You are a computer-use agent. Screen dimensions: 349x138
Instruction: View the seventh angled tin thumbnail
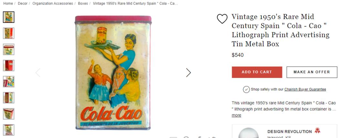(9, 114)
